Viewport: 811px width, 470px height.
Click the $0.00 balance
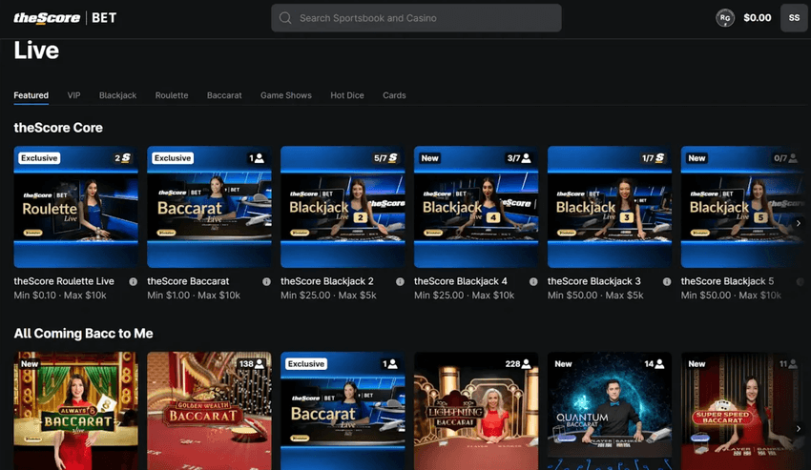[758, 18]
